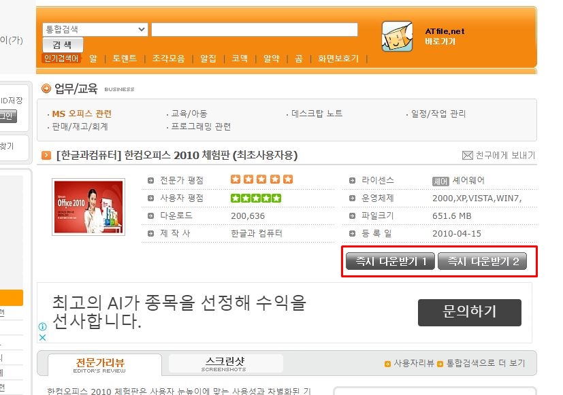Open 교육/아동 subcategory
The height and width of the screenshot is (395, 563).
click(x=189, y=114)
